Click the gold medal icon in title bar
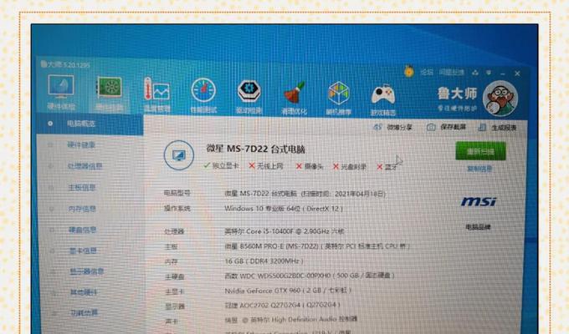 [409, 71]
